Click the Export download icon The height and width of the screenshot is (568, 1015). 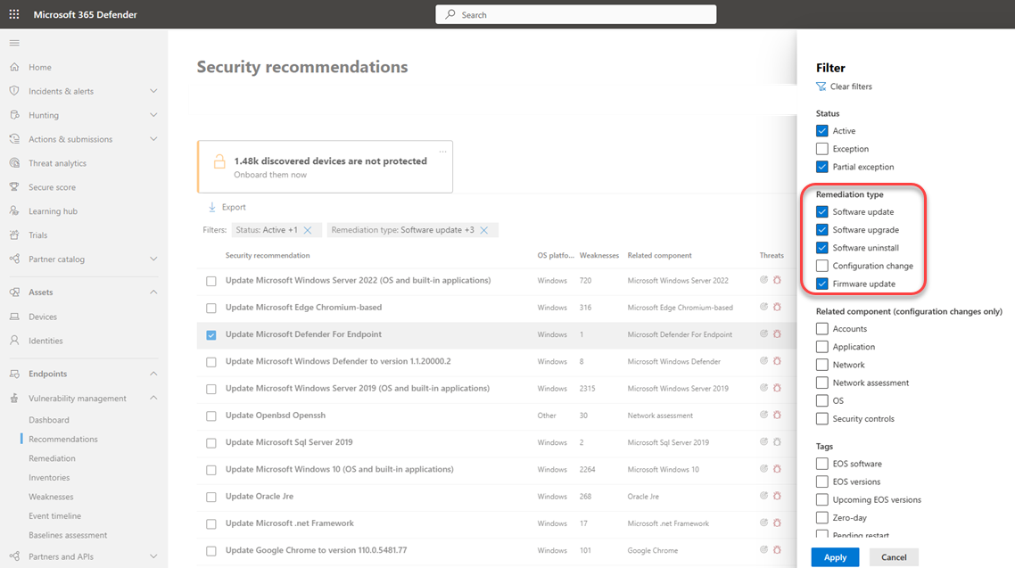pyautogui.click(x=212, y=207)
